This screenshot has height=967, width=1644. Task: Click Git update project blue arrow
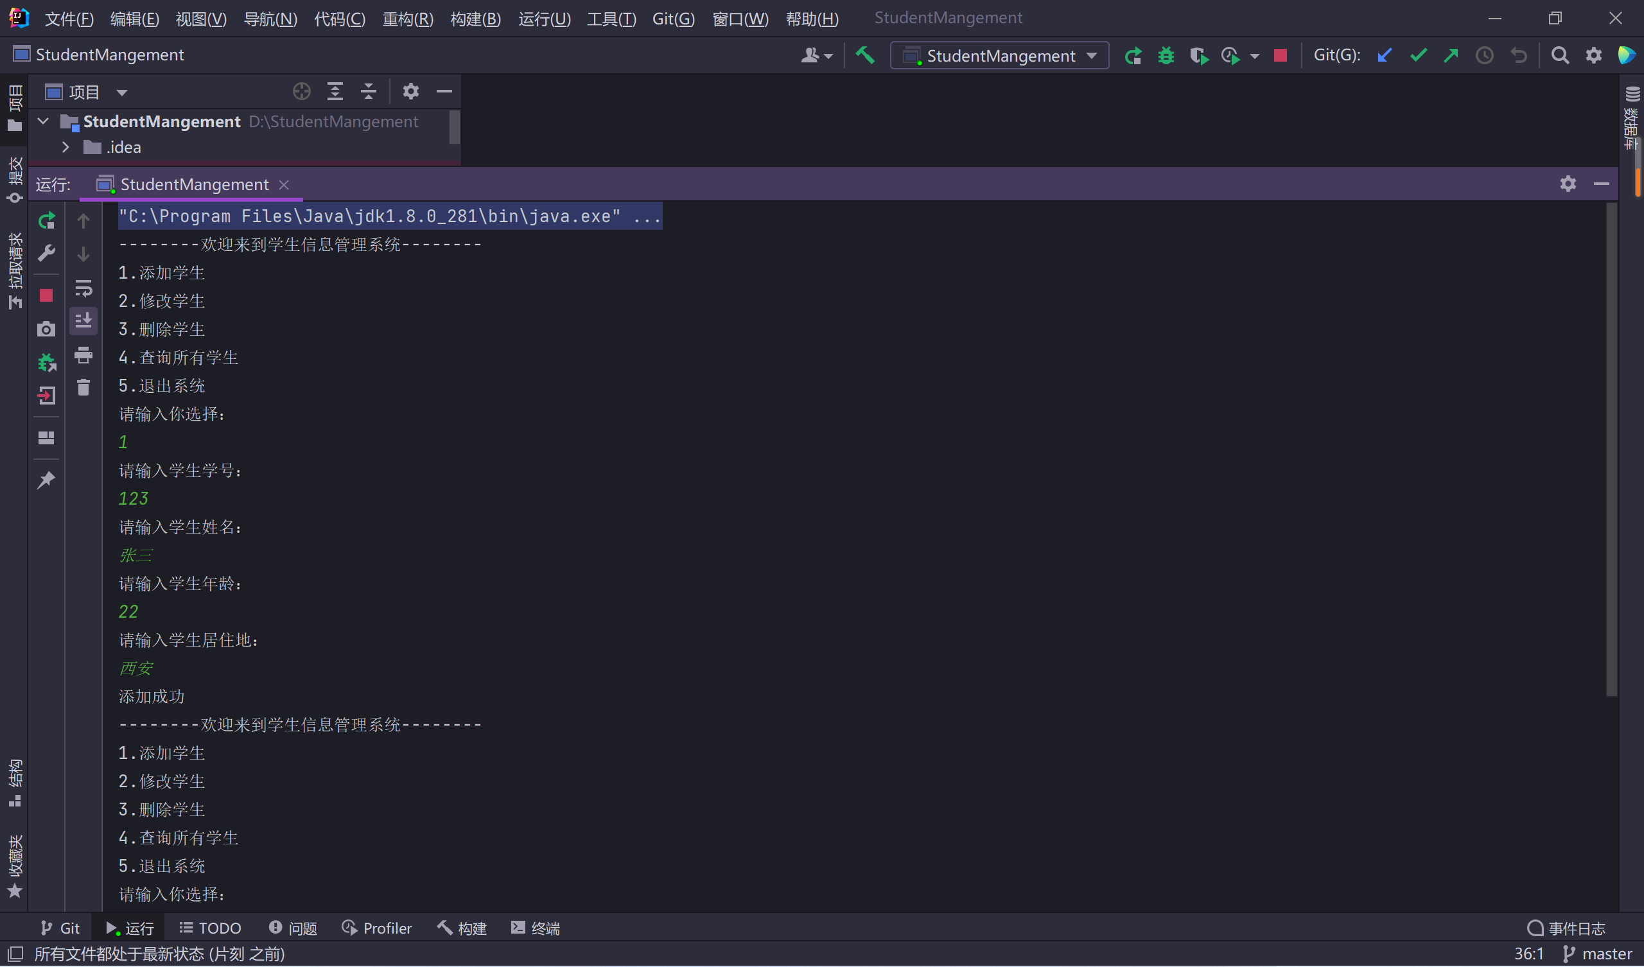coord(1385,55)
